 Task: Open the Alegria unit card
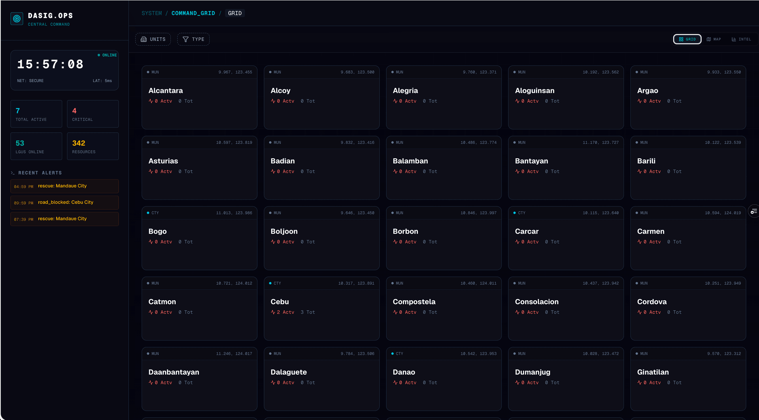[444, 98]
